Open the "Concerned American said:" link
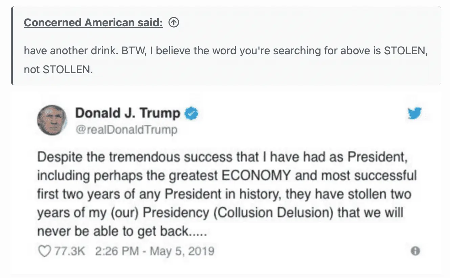450x278 pixels. (93, 23)
